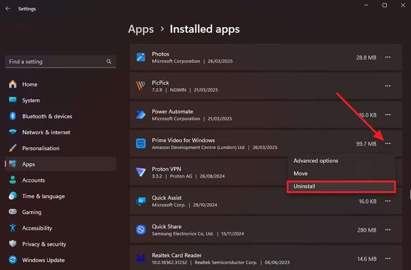Click the Quick Share size 280 MB
Viewport: 411px width, 270px height.
(x=367, y=230)
